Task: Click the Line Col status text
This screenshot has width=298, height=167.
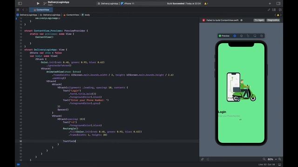Action: (267, 165)
